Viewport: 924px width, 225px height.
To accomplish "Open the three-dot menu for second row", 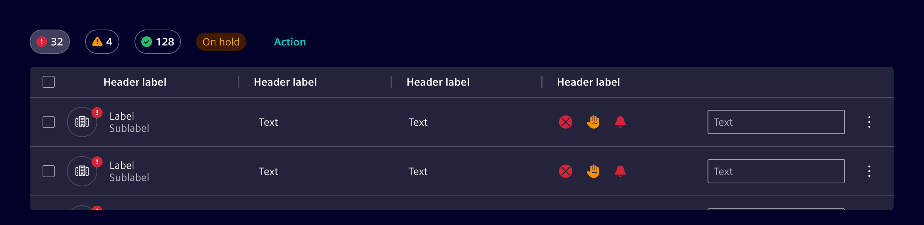I will [869, 171].
